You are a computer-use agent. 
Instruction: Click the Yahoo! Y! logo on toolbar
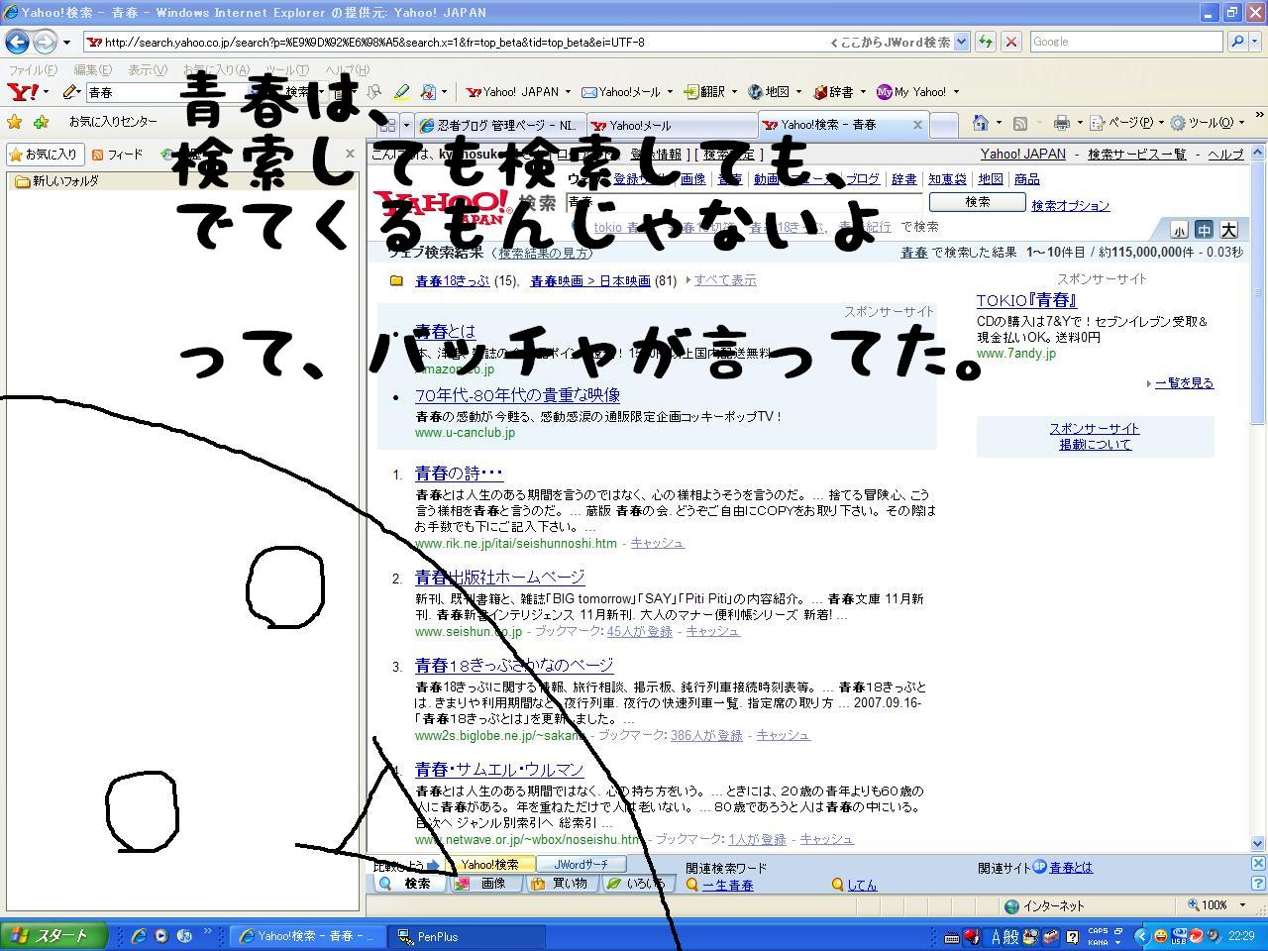tap(22, 92)
